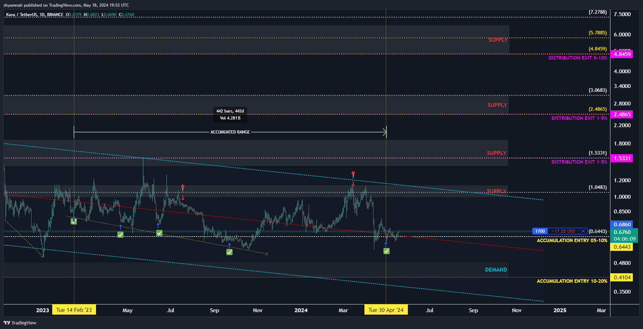Click the C0.6760 close value in legend
This screenshot has height=329, width=643.
pyautogui.click(x=126, y=15)
